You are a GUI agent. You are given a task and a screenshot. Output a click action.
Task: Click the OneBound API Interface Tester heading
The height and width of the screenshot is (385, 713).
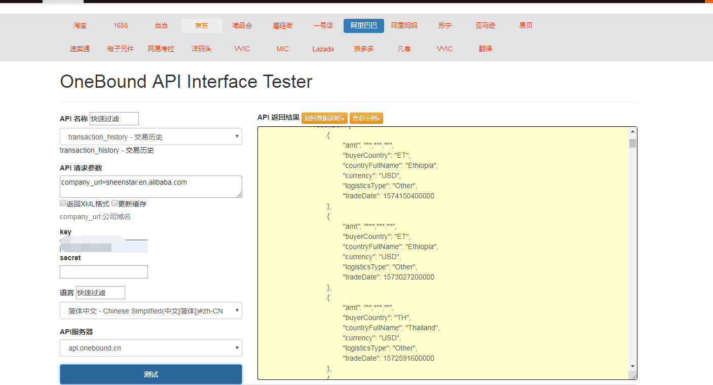click(186, 82)
